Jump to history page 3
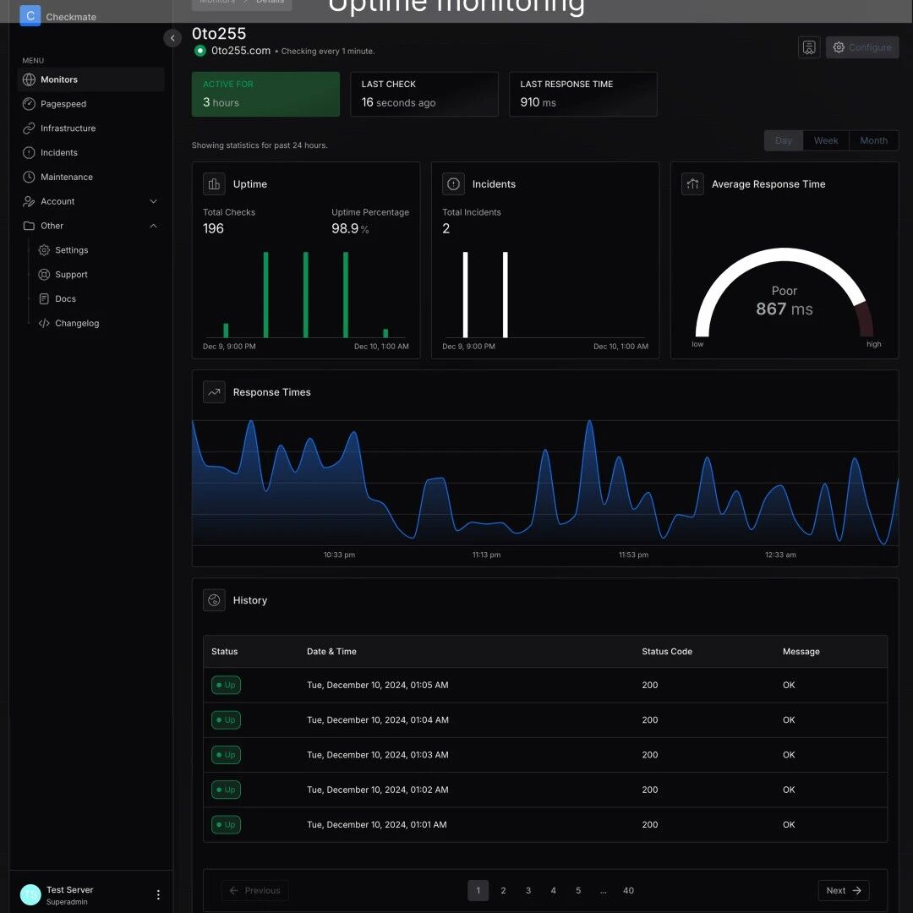 click(x=528, y=890)
